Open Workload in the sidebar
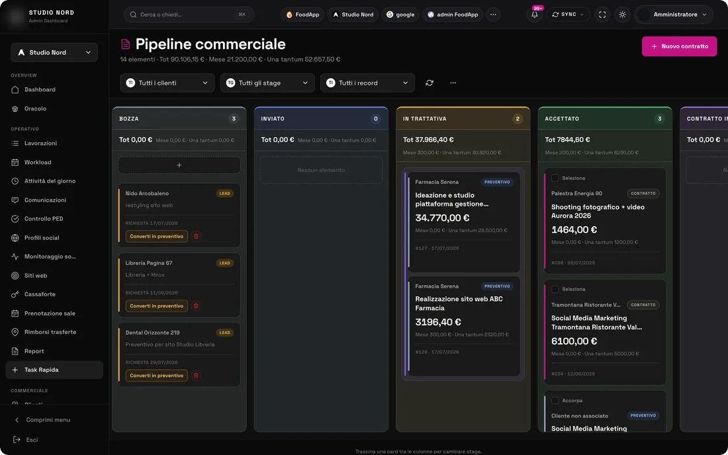Image resolution: width=728 pixels, height=455 pixels. 38,162
